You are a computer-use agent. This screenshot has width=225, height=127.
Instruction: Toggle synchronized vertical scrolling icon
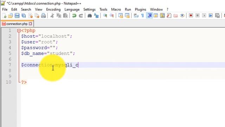coord(120,16)
